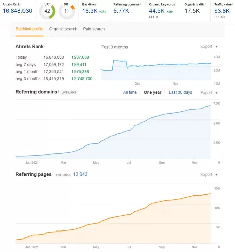Select the One year range option
Viewport: 235px width, 252px height.
pyautogui.click(x=152, y=92)
